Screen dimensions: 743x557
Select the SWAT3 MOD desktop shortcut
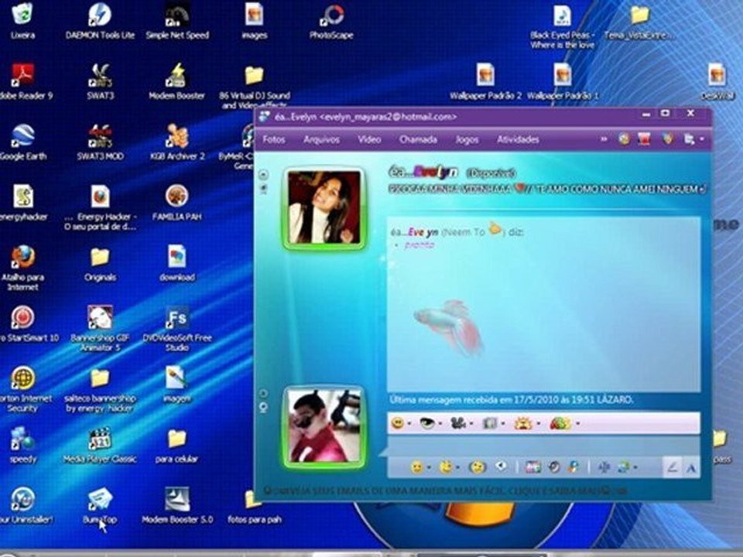pos(100,142)
